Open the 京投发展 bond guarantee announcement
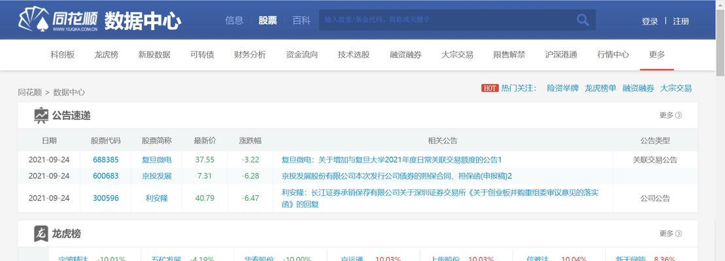The image size is (725, 261). [x=397, y=176]
